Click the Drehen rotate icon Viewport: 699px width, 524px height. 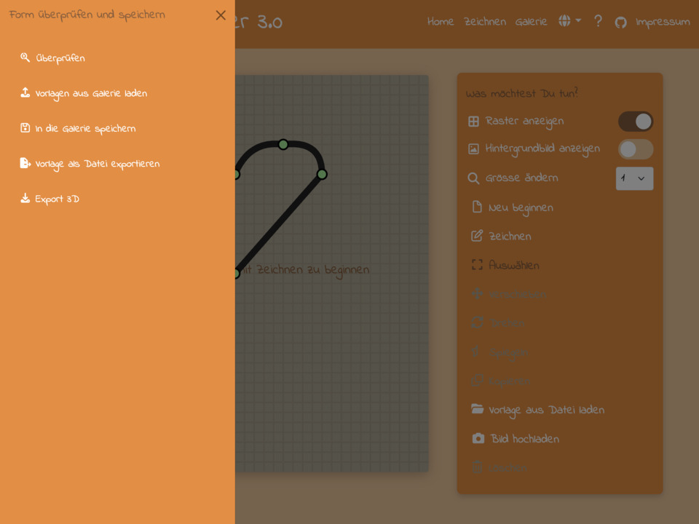(477, 322)
